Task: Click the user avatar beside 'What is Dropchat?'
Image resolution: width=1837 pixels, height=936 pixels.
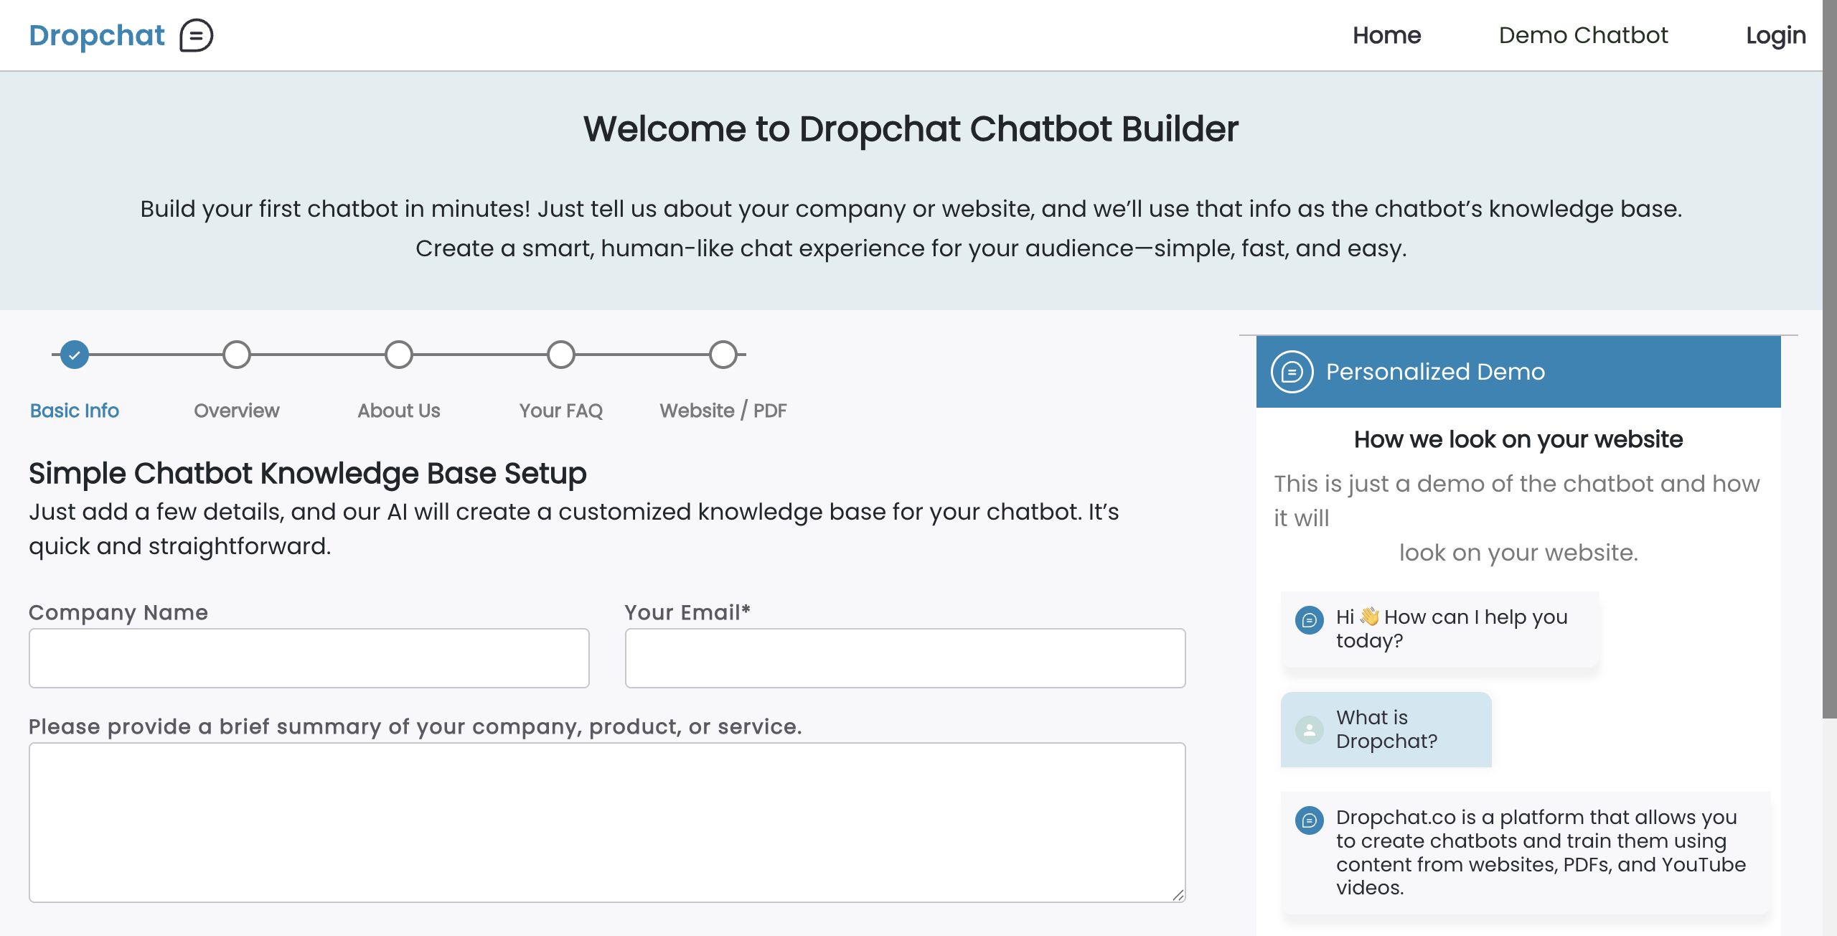Action: tap(1309, 730)
